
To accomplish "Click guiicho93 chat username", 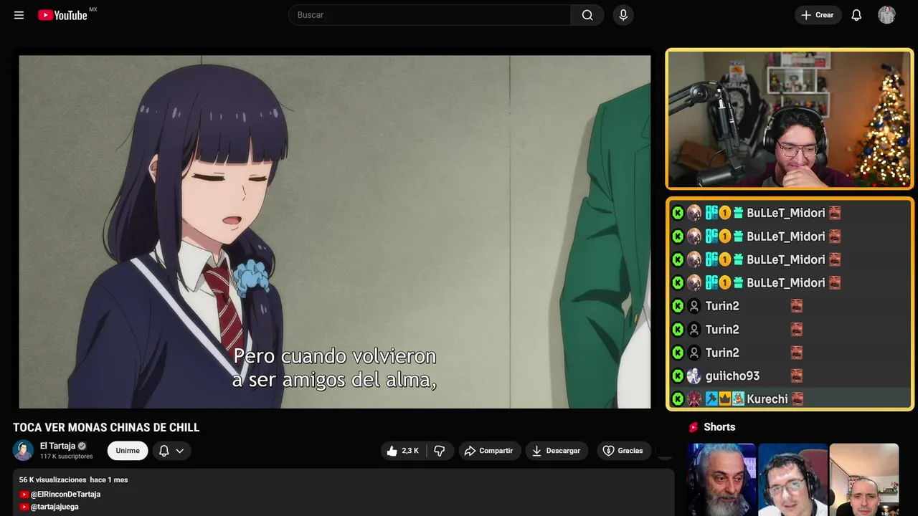I will [732, 376].
